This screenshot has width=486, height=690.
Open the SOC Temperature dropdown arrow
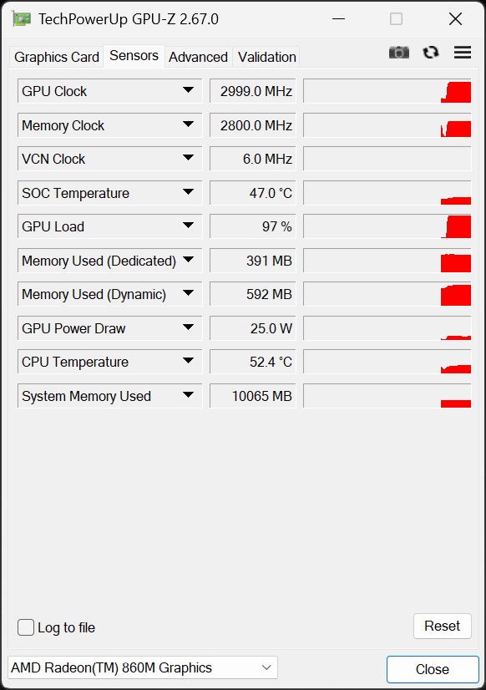click(188, 192)
